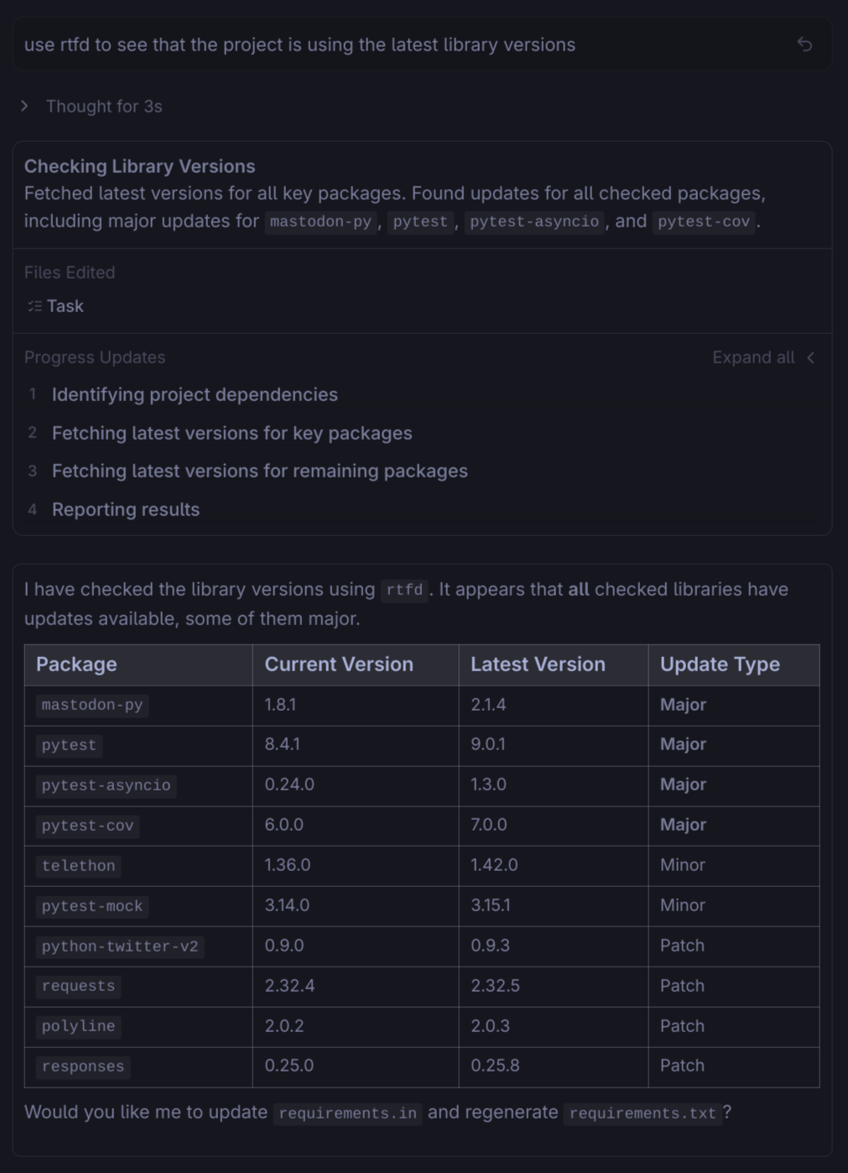Select 'Fetching latest versions for remaining packages' step
Screen dimensions: 848x1173
(259, 471)
